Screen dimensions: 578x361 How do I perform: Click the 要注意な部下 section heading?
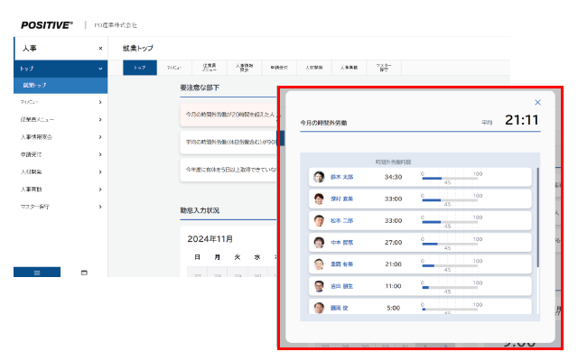[x=200, y=88]
